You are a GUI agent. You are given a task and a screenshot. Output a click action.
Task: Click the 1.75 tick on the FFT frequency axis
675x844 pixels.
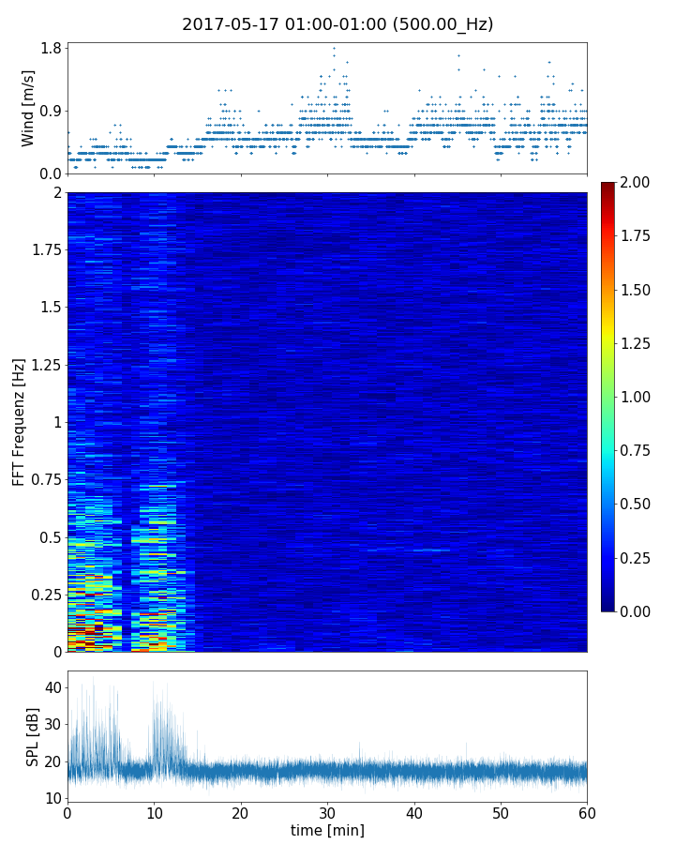tap(45, 249)
